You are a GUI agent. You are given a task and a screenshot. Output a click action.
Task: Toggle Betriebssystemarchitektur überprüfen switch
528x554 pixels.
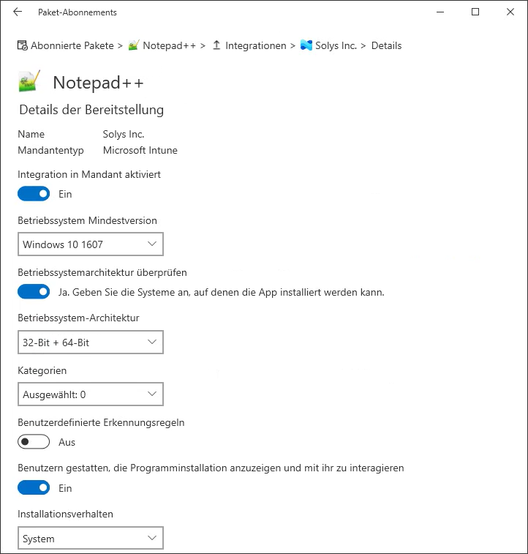coord(34,292)
